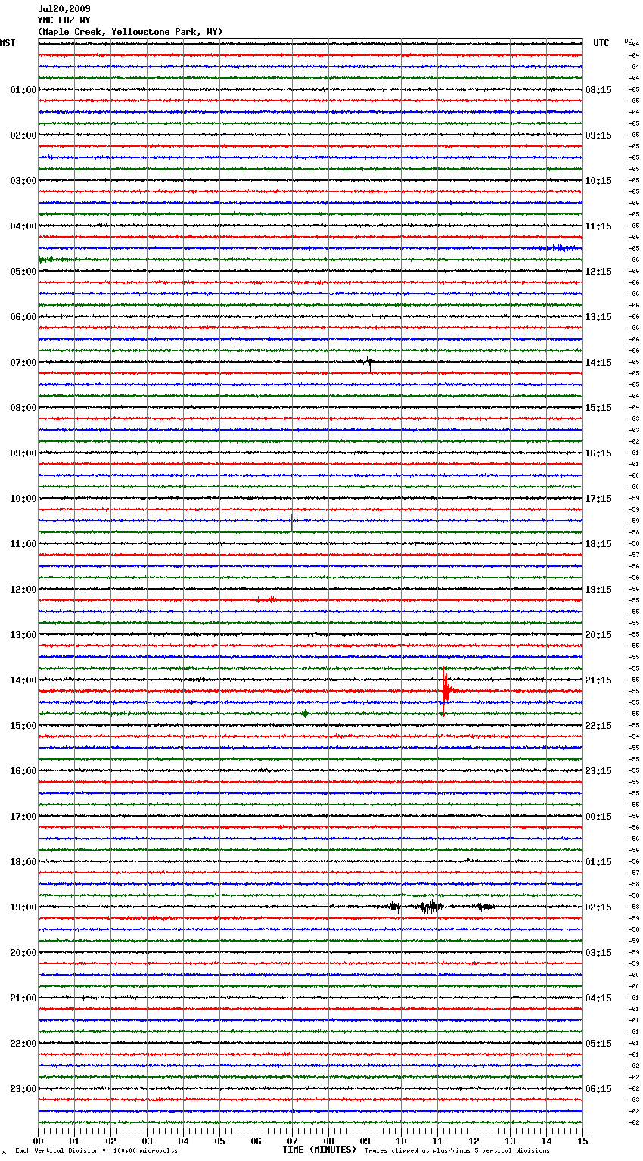Select the 15:00 MST row label
Image resolution: width=643 pixels, height=1161 pixels.
(23, 726)
